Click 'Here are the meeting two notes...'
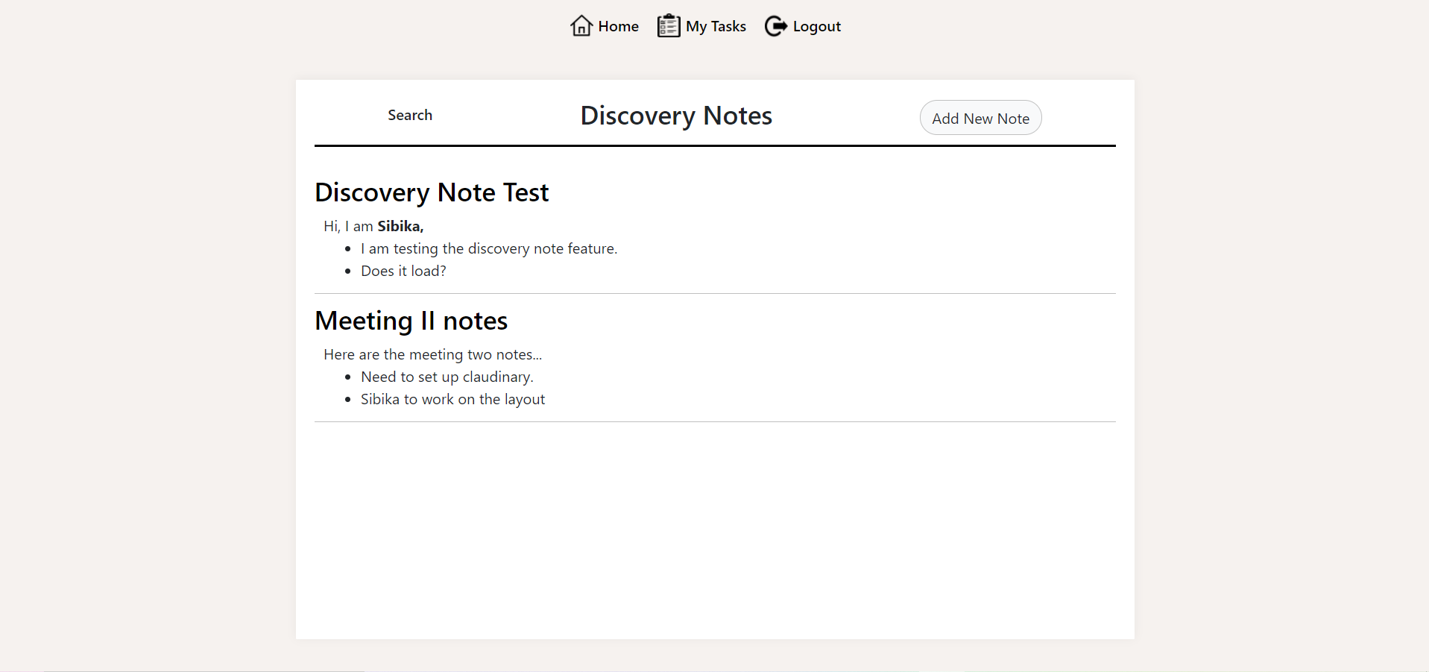Image resolution: width=1429 pixels, height=672 pixels. (432, 354)
